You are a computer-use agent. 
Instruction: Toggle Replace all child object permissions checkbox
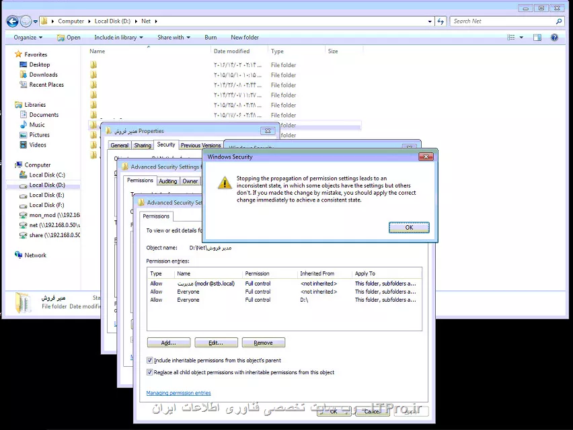[149, 372]
